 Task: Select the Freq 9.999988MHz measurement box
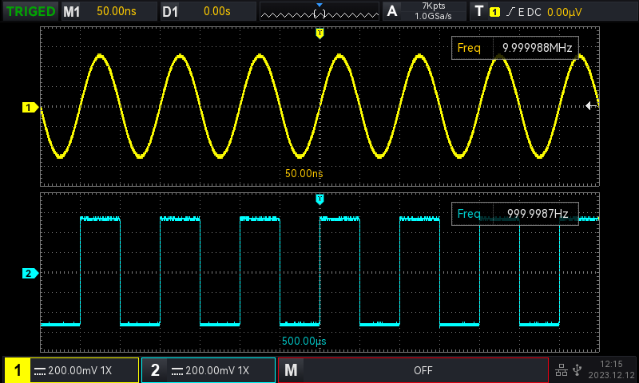click(514, 49)
